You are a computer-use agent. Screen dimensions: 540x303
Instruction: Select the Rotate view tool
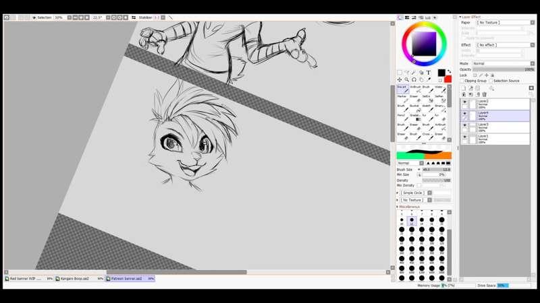(414, 79)
